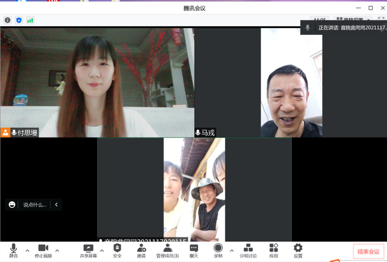Open 分组讨论 breakout rooms
Image resolution: width=387 pixels, height=262 pixels.
tap(248, 251)
